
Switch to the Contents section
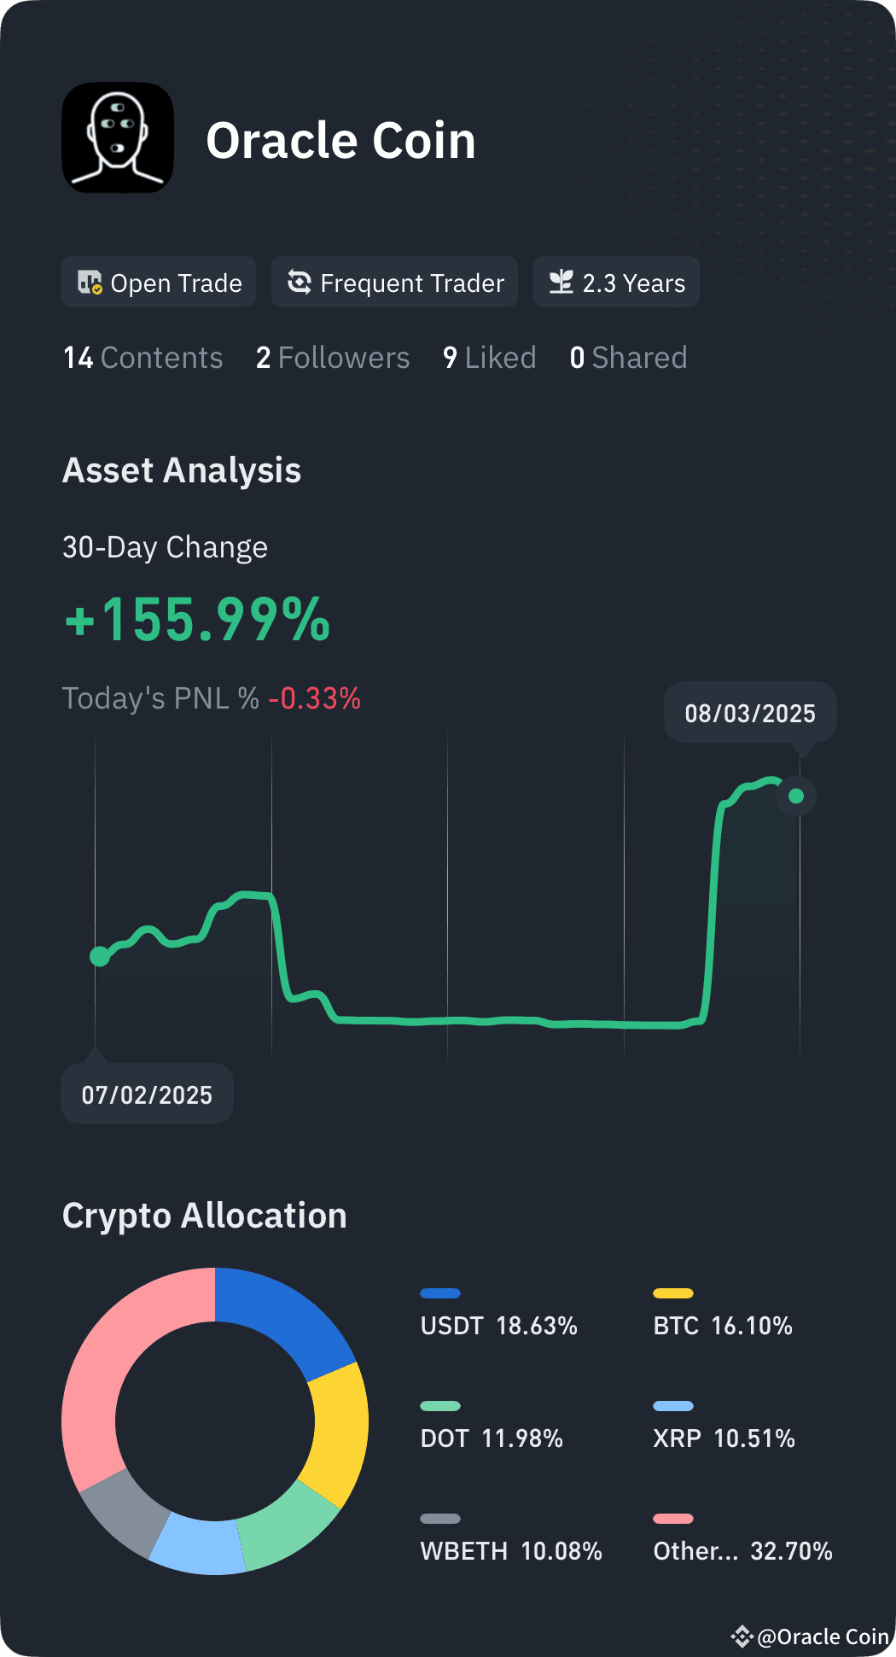coord(143,358)
